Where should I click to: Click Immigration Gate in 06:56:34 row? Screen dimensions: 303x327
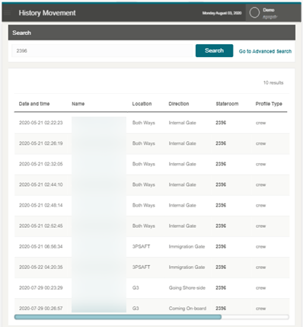pyautogui.click(x=187, y=246)
